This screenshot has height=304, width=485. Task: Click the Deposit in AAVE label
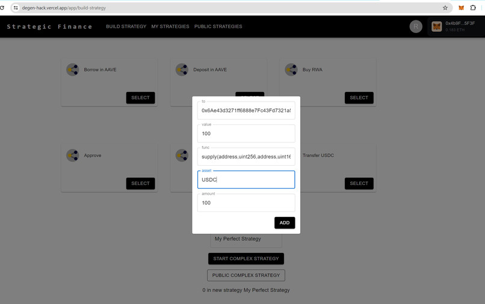pos(210,70)
